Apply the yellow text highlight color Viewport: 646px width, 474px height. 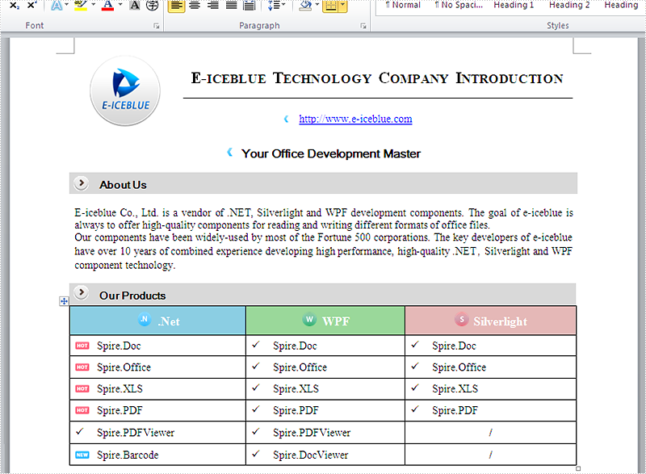click(x=81, y=6)
